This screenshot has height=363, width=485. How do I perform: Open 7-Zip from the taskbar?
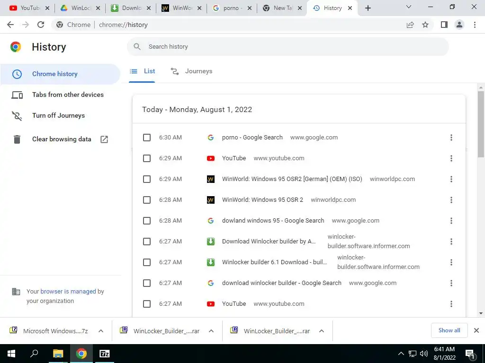pyautogui.click(x=105, y=354)
